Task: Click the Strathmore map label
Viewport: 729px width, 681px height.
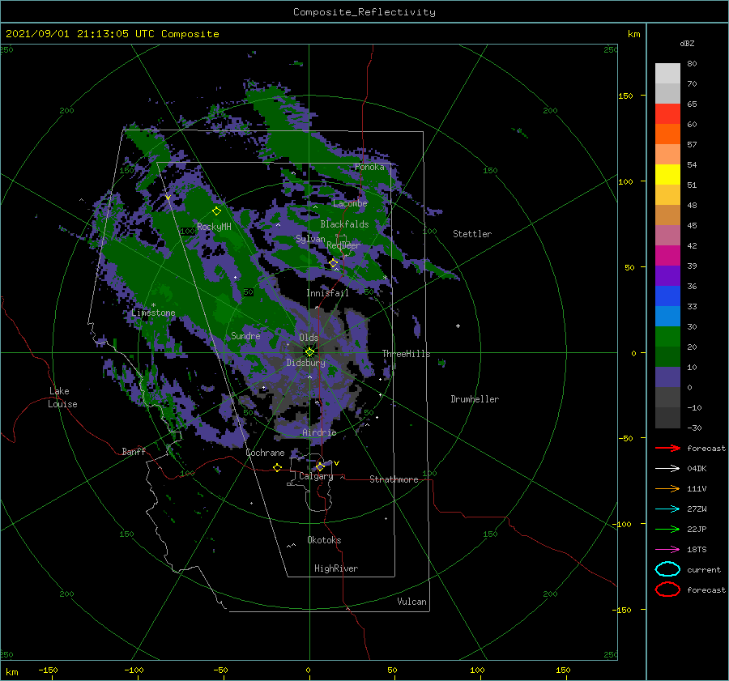Action: tap(394, 479)
